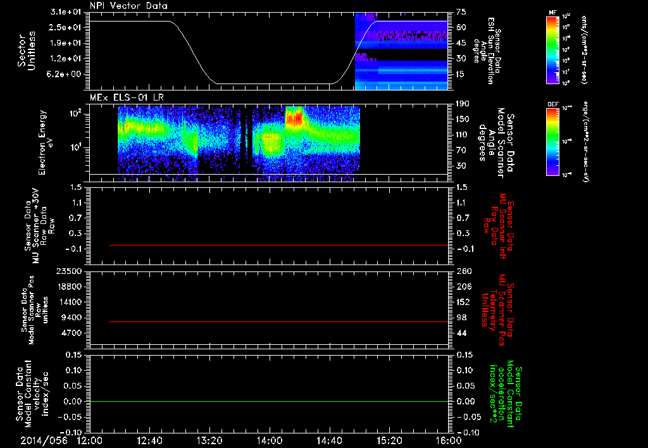Click the DEF energy flux color bar
This screenshot has width=648, height=448.
point(553,142)
